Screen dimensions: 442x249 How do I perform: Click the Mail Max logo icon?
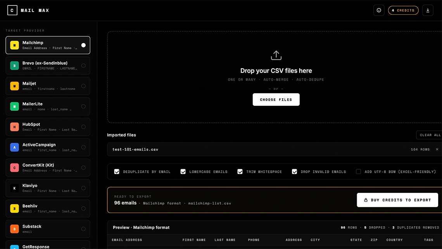click(x=12, y=10)
